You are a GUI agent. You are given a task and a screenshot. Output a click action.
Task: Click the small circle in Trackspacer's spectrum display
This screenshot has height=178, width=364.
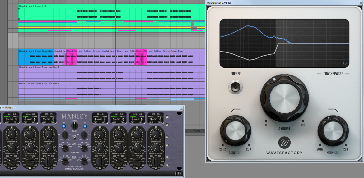345,63
